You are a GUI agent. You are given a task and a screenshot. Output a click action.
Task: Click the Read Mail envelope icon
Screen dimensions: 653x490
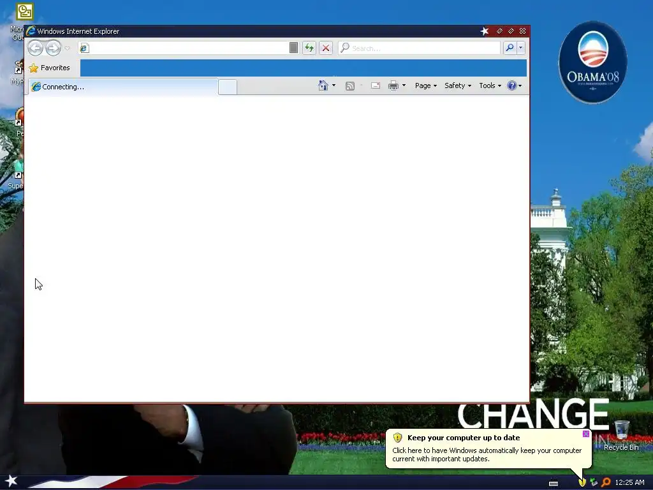(375, 85)
